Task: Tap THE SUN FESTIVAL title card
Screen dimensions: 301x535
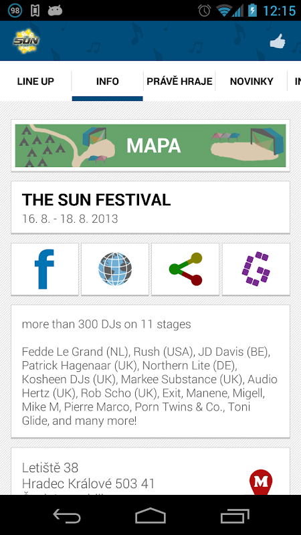Action: 150,207
